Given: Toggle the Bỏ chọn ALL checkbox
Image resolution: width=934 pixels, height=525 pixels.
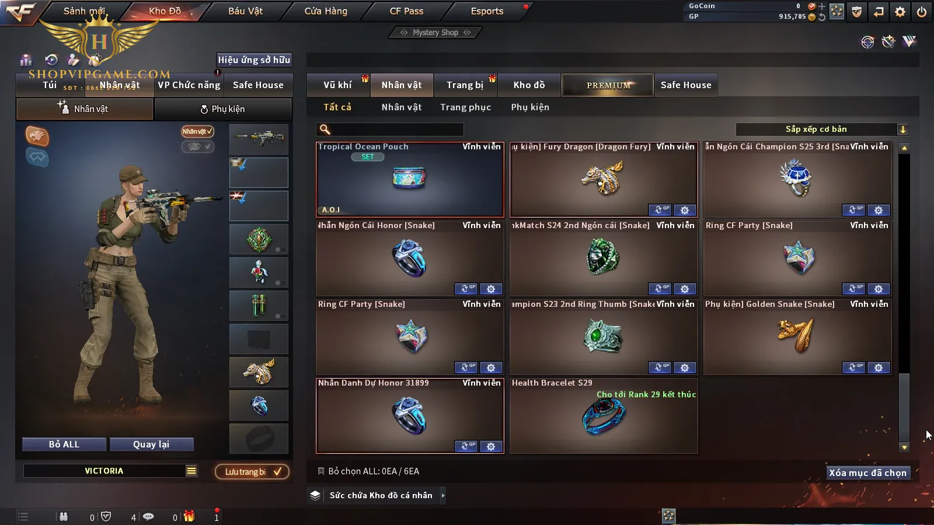Looking at the screenshot, I should point(320,471).
